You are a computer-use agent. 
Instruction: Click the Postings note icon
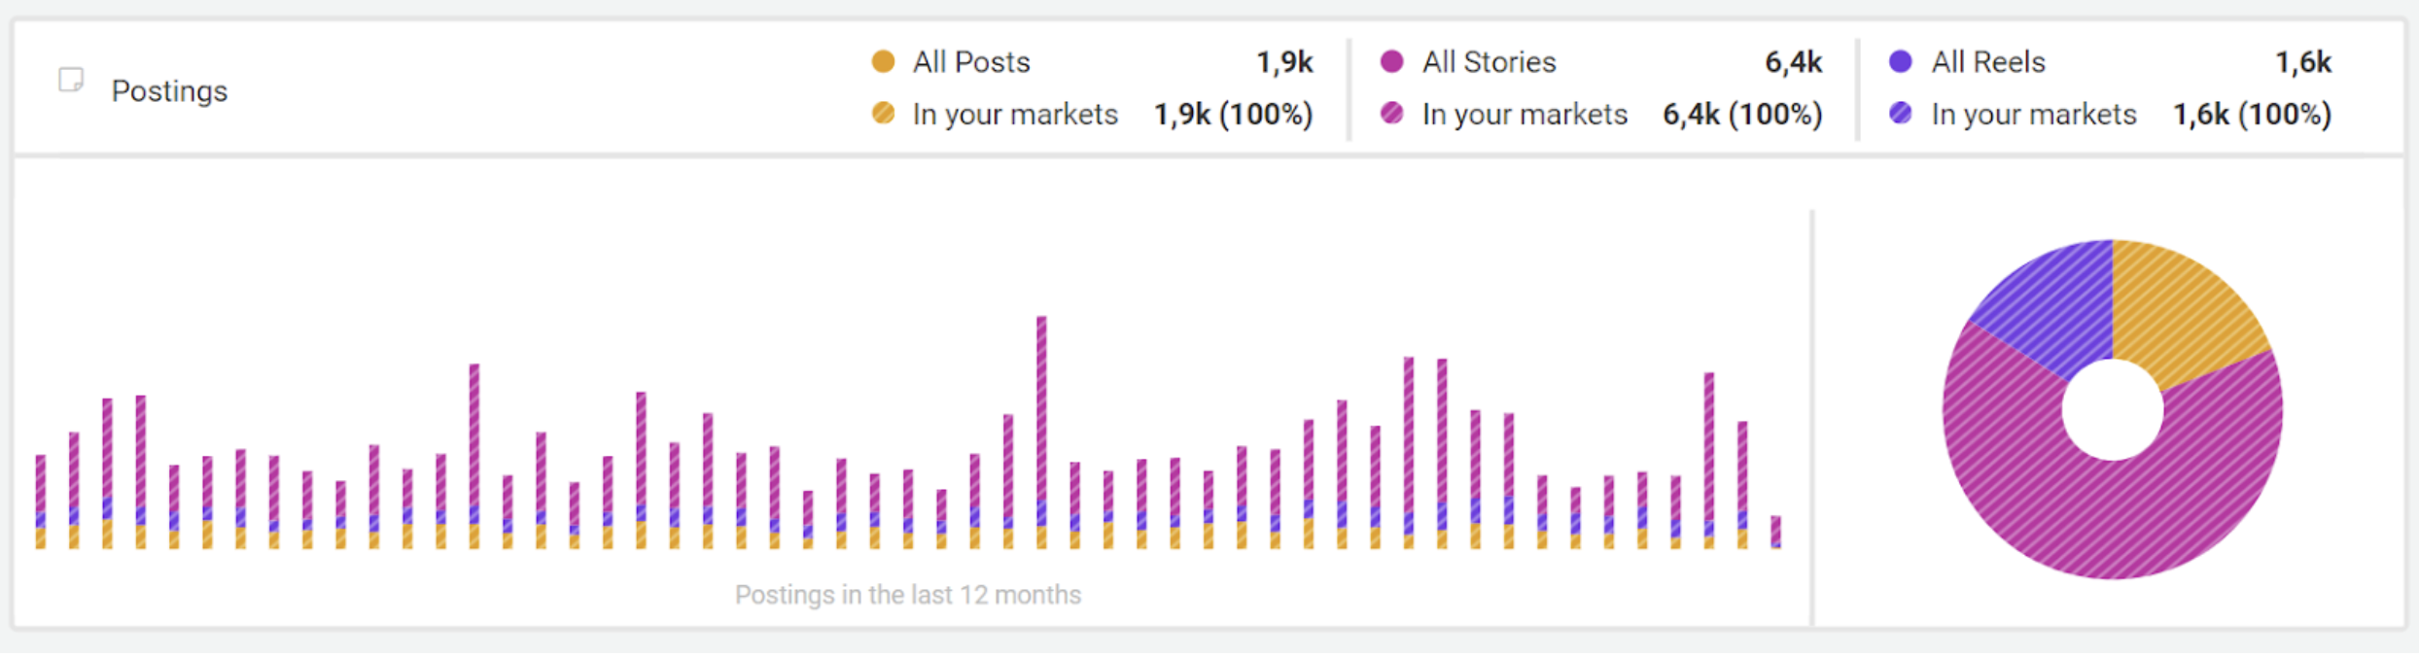coord(71,80)
